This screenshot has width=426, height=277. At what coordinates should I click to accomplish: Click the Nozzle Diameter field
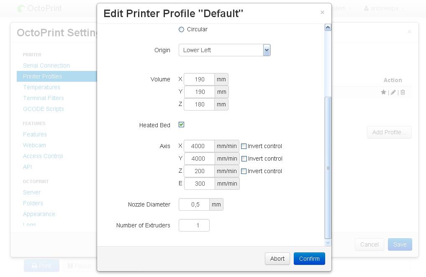point(194,204)
